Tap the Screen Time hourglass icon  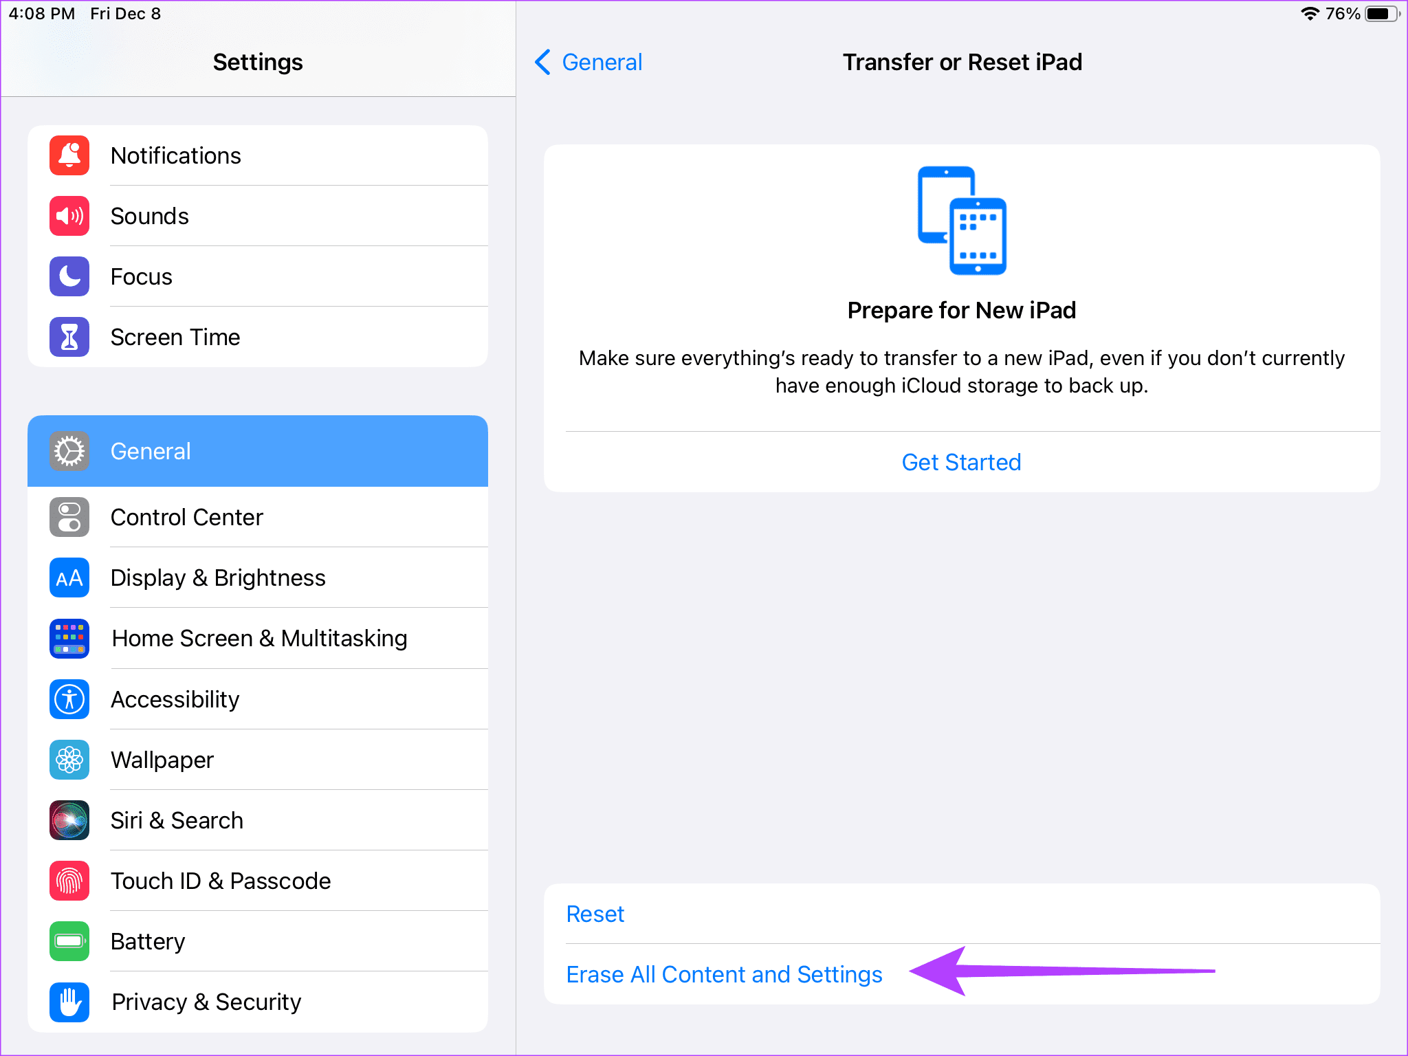[69, 337]
